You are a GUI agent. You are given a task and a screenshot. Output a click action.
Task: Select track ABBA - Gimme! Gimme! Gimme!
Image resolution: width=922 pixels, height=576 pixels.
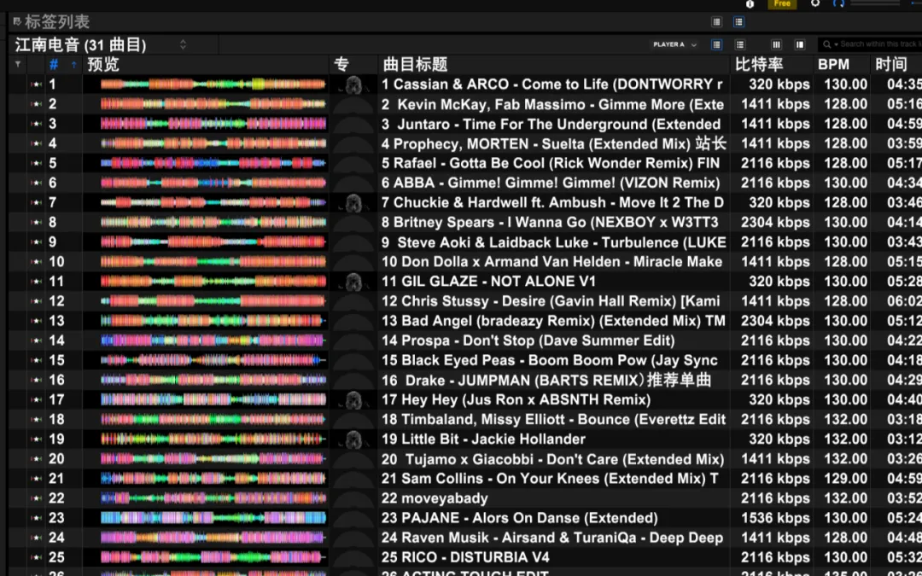click(x=551, y=183)
